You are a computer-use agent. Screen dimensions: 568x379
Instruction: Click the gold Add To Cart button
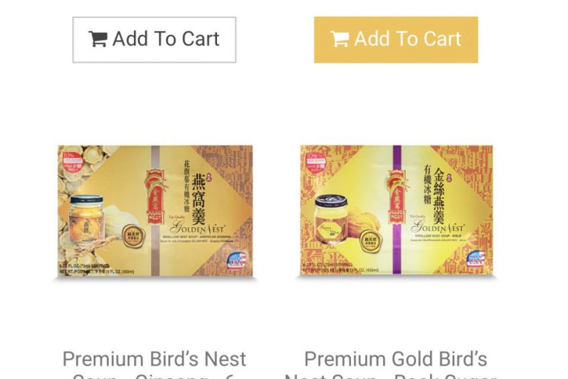(x=396, y=40)
